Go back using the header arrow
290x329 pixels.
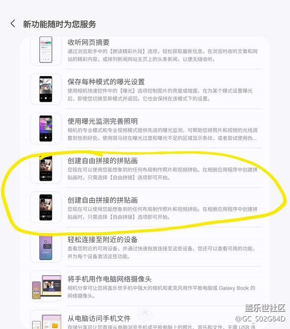(13, 24)
